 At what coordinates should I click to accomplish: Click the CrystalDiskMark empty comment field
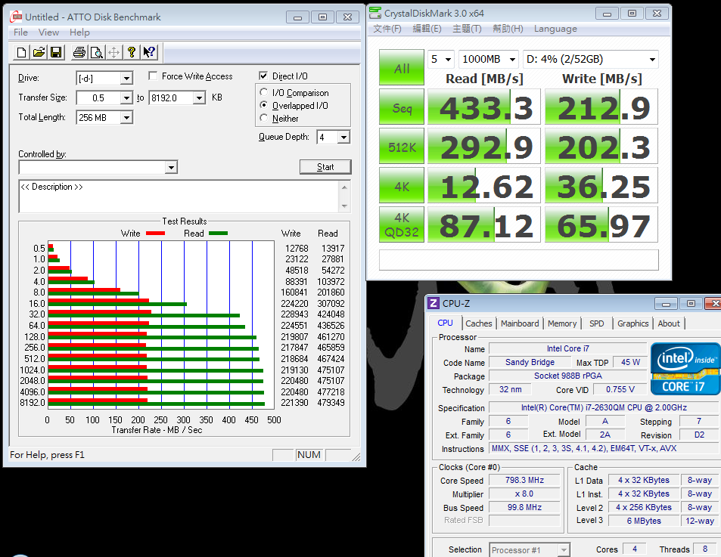[519, 260]
